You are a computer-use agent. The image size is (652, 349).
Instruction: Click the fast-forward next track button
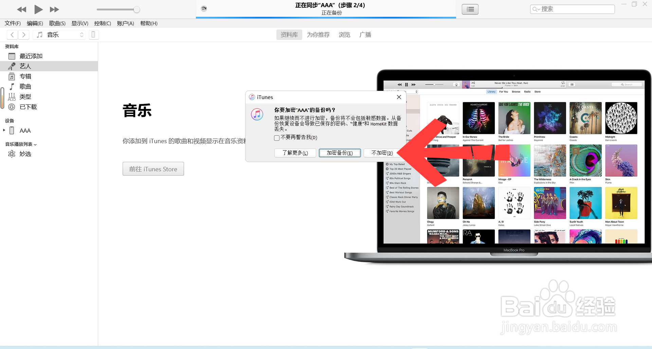tap(54, 9)
